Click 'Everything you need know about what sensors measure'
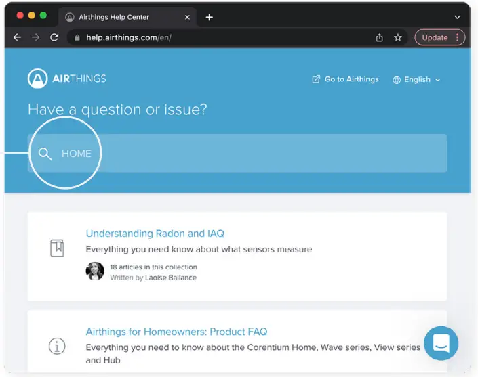This screenshot has width=478, height=377. tap(199, 250)
